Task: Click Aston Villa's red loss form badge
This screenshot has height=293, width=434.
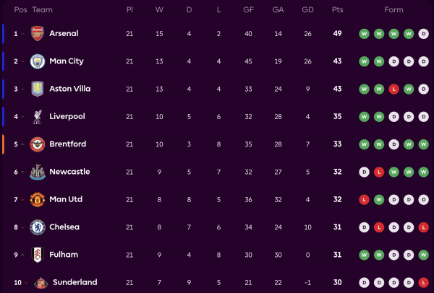Action: 393,89
